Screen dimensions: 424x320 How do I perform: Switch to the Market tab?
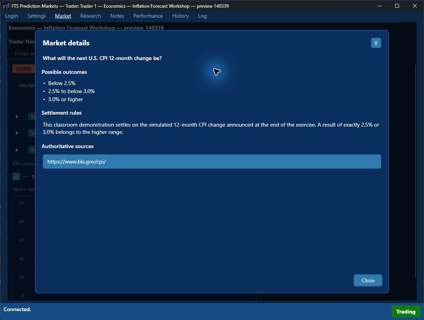(63, 16)
